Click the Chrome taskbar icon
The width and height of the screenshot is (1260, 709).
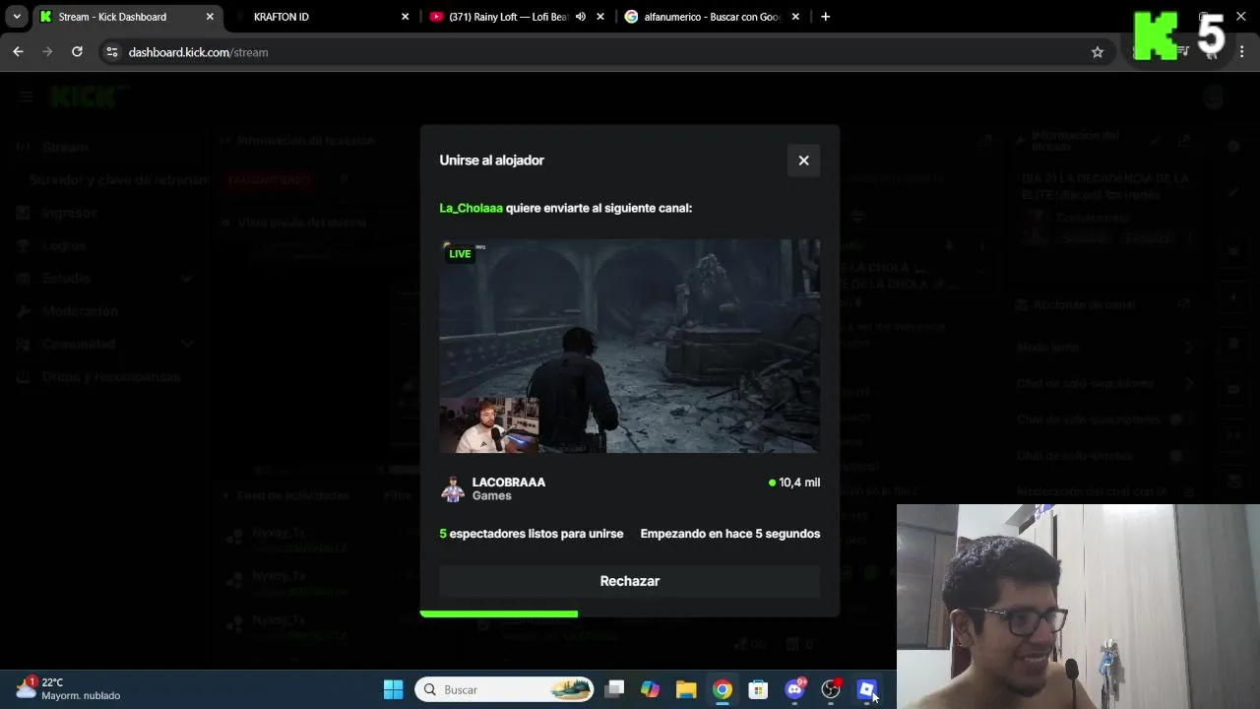pos(723,689)
